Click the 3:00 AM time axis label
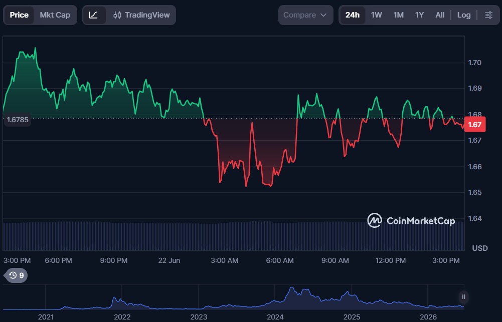This screenshot has height=322, width=502. (225, 260)
